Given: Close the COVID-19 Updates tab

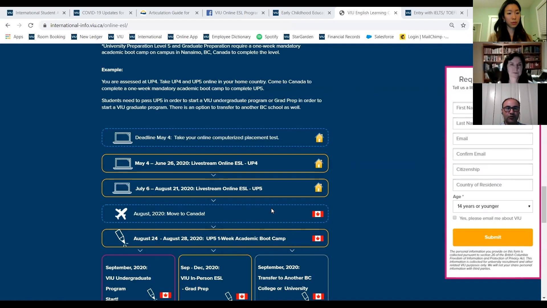Looking at the screenshot, I should click(x=130, y=13).
